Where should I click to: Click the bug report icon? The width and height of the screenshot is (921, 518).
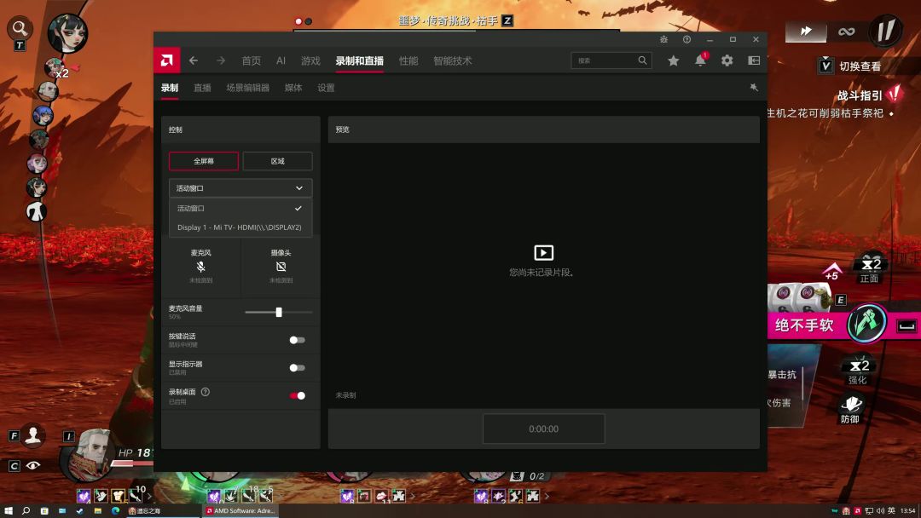pyautogui.click(x=663, y=39)
